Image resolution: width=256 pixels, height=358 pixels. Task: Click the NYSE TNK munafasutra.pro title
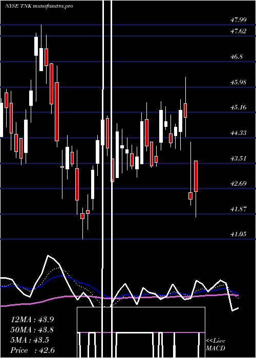[x=39, y=6]
